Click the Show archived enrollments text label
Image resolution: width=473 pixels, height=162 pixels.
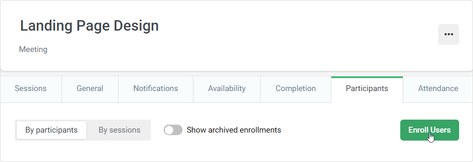coord(234,130)
